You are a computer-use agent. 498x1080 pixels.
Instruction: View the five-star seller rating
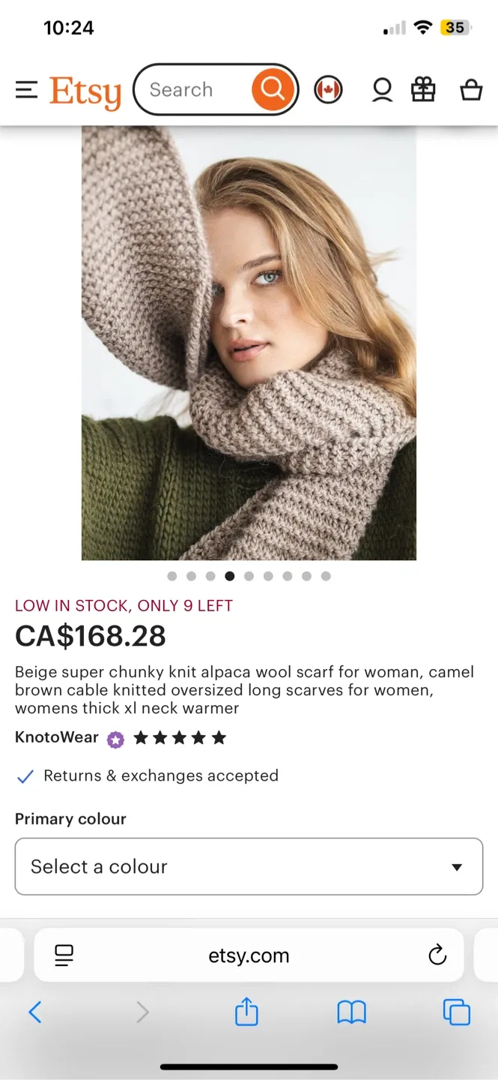(x=180, y=737)
